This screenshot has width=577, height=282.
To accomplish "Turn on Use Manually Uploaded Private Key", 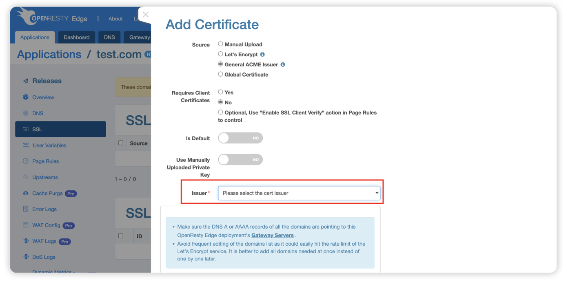I will pyautogui.click(x=240, y=159).
